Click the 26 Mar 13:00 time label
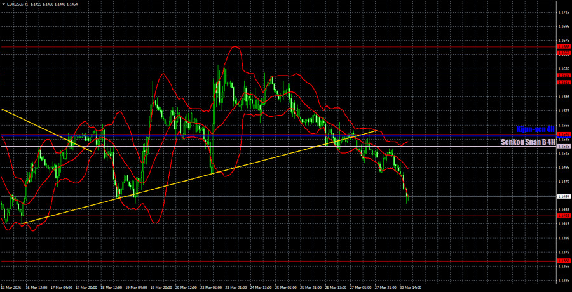 [x=335, y=288]
